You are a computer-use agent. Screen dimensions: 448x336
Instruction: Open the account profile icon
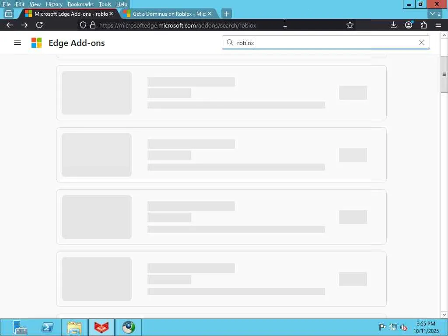tap(409, 25)
